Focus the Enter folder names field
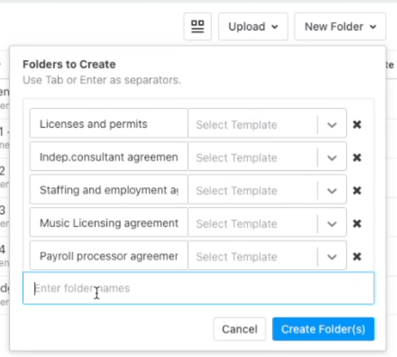Viewport: 397px width, 357px height. [x=198, y=288]
